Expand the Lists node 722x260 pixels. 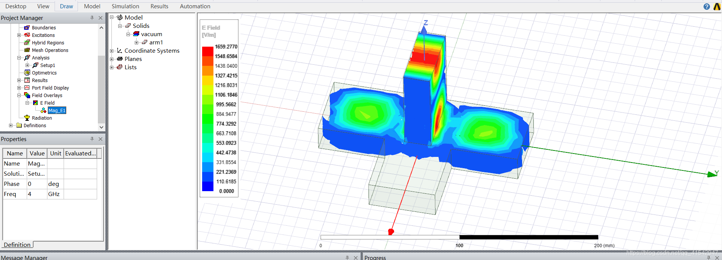point(111,67)
